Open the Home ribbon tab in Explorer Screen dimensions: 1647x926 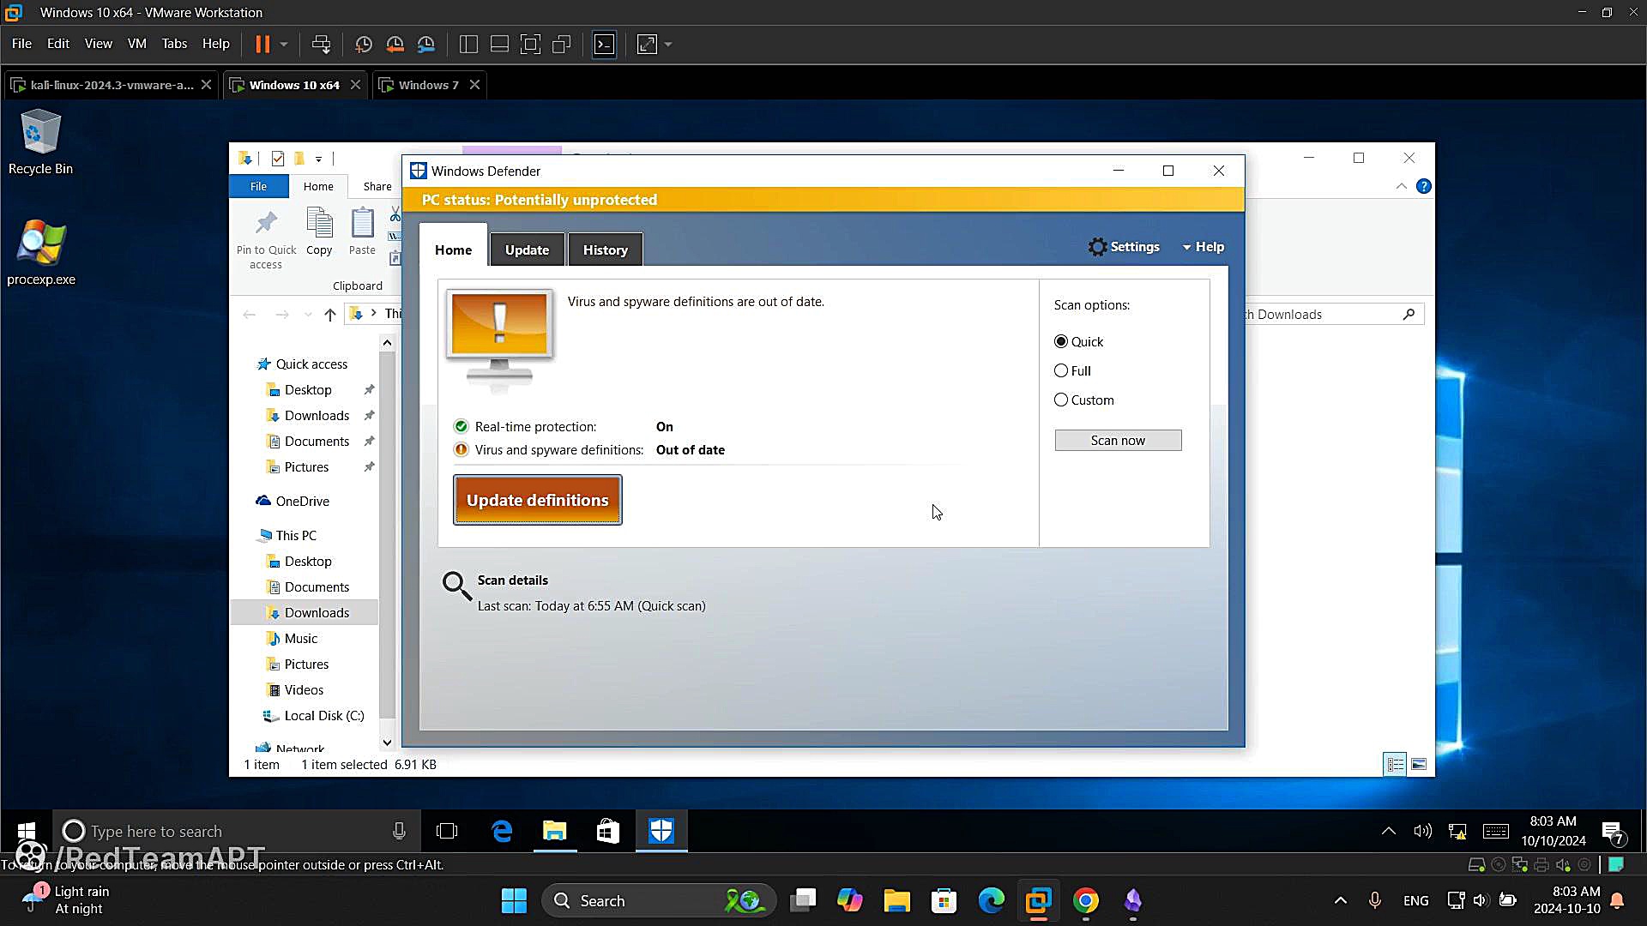tap(318, 186)
